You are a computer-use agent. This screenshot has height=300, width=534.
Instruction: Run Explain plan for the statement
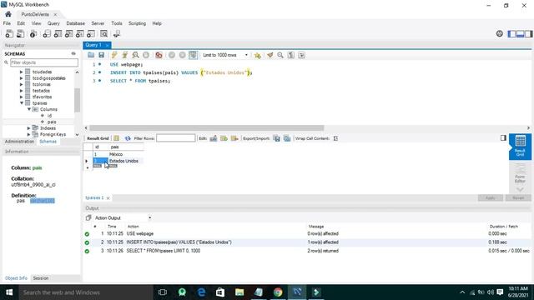click(x=135, y=55)
